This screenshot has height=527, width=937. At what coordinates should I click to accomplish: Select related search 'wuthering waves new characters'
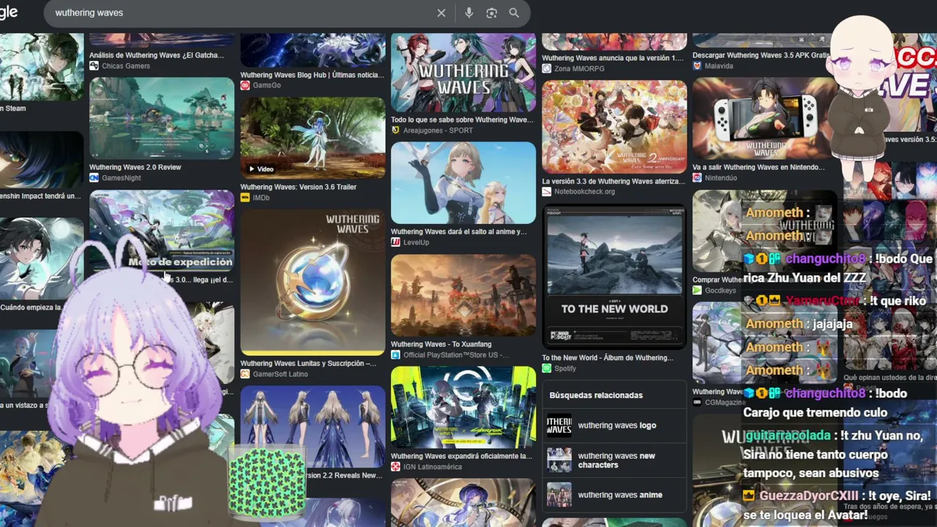(x=614, y=460)
